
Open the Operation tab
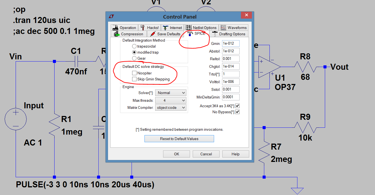[124, 28]
